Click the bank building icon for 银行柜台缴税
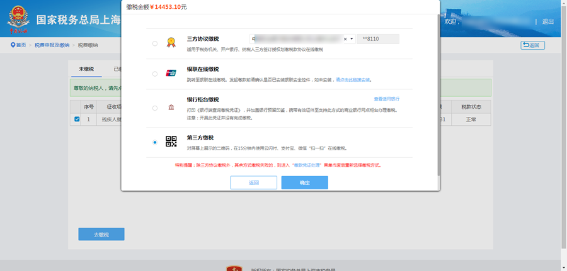The image size is (567, 271). click(x=171, y=108)
